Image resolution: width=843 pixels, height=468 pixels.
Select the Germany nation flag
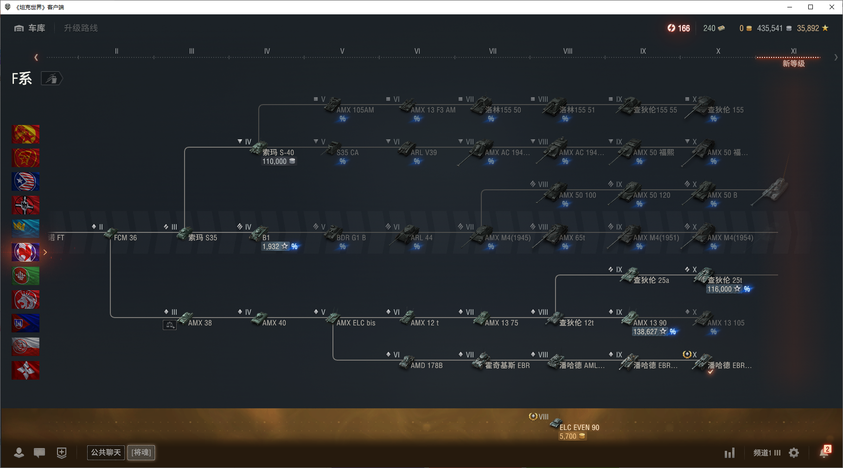[26, 205]
